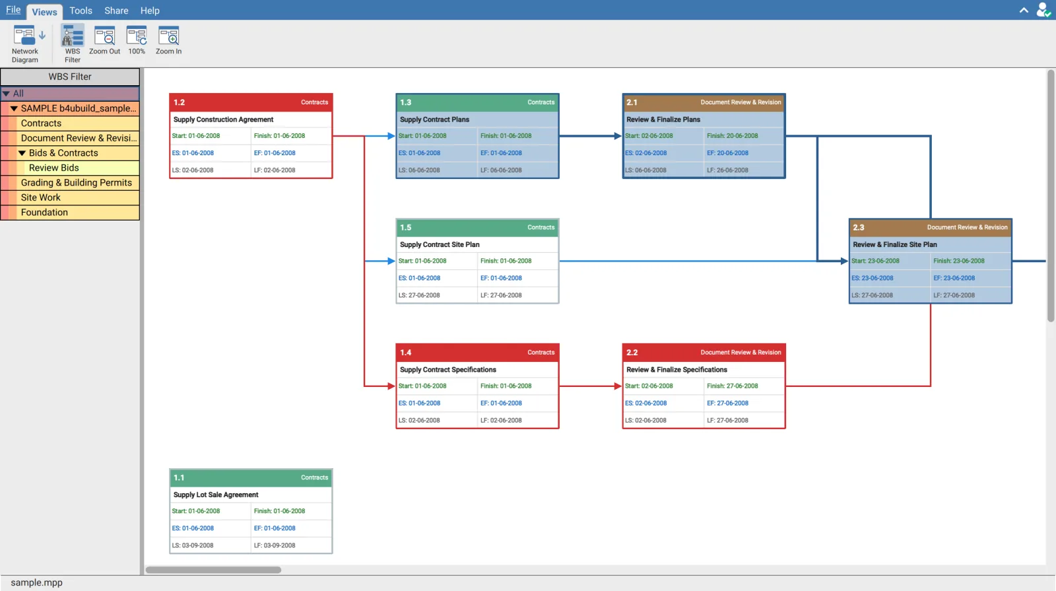Select task node 2.3 Review & Finalize Site Plan
This screenshot has width=1056, height=591.
(x=930, y=261)
